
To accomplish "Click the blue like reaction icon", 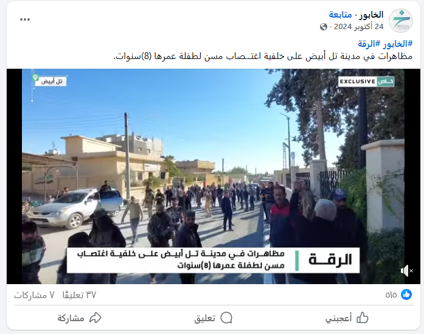I will pos(406,294).
